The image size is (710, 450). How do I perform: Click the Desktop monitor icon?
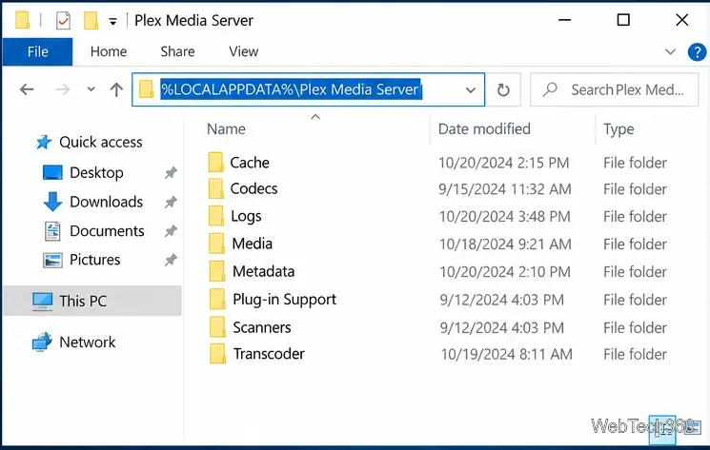(52, 172)
